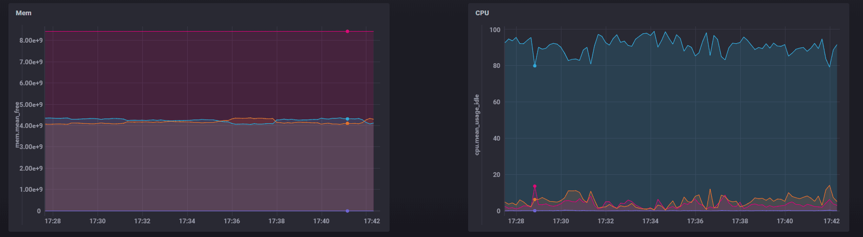Click the Mem panel title
The image size is (863, 237).
pyautogui.click(x=24, y=13)
